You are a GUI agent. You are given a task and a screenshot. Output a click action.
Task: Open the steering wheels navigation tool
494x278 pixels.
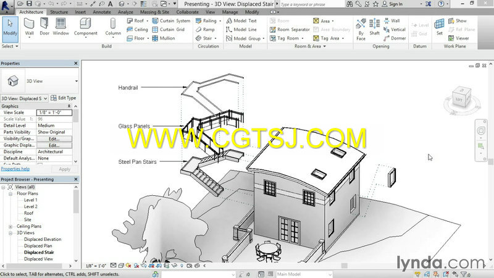point(481,130)
